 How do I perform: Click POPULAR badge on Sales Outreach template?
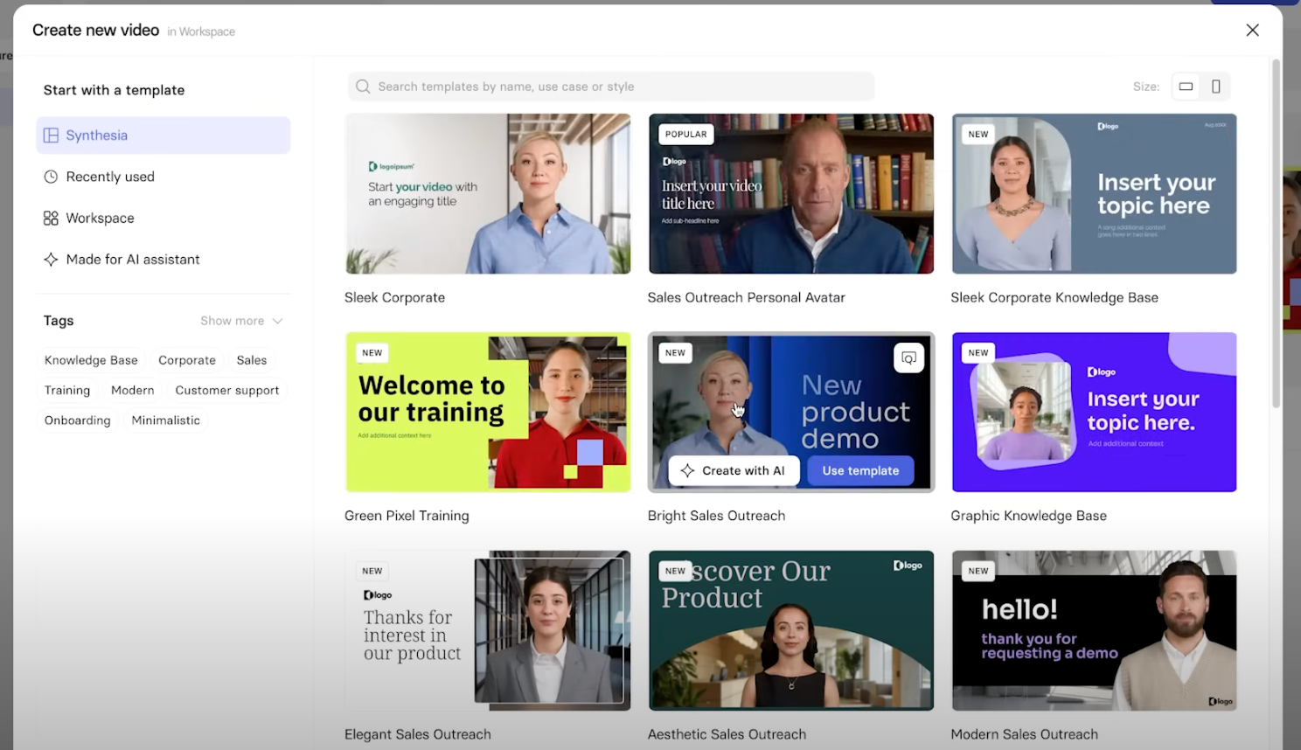tap(685, 135)
